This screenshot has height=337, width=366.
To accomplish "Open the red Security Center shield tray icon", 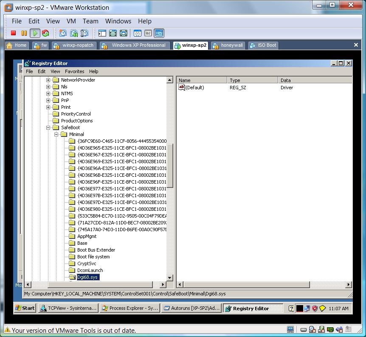I will pyautogui.click(x=315, y=309).
